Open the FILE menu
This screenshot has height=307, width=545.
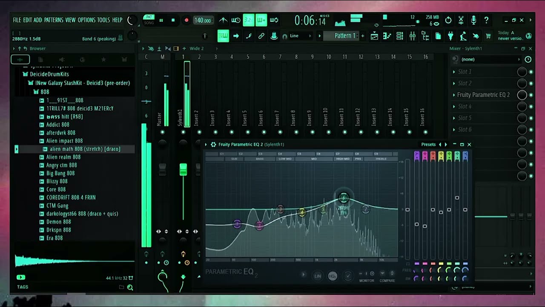[17, 20]
